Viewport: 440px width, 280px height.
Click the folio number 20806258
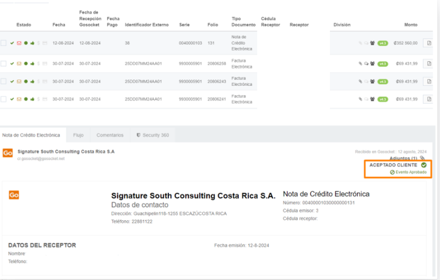(217, 63)
